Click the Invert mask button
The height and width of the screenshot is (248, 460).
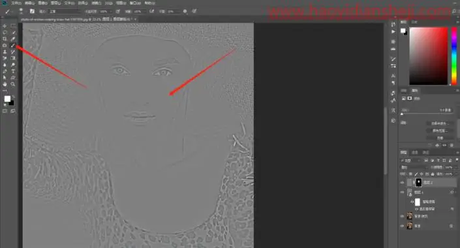[440, 138]
